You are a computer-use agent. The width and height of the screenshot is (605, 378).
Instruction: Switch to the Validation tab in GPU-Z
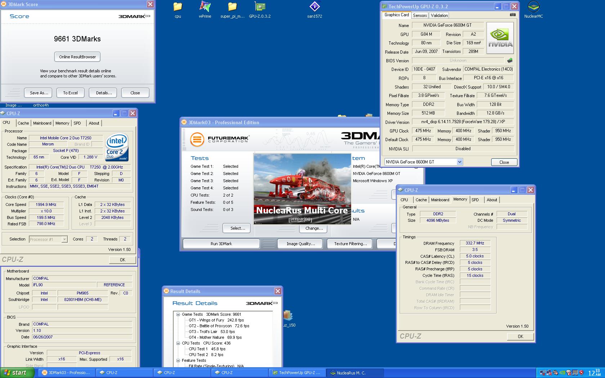tap(439, 15)
